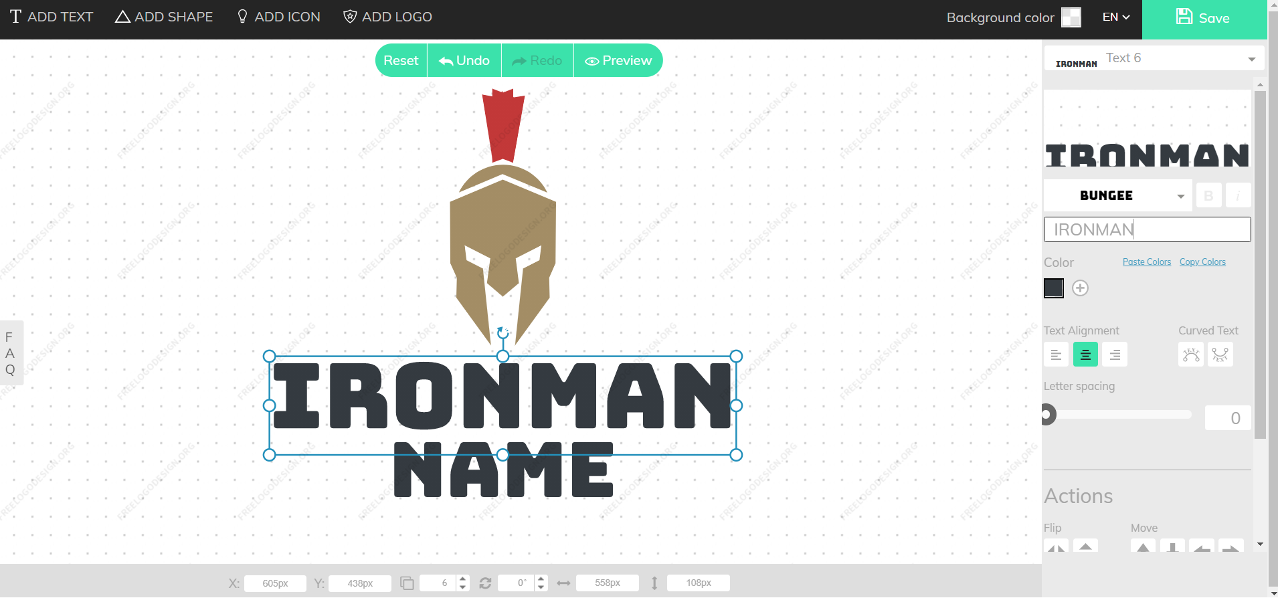Select center text alignment
The image size is (1278, 598).
(1085, 355)
